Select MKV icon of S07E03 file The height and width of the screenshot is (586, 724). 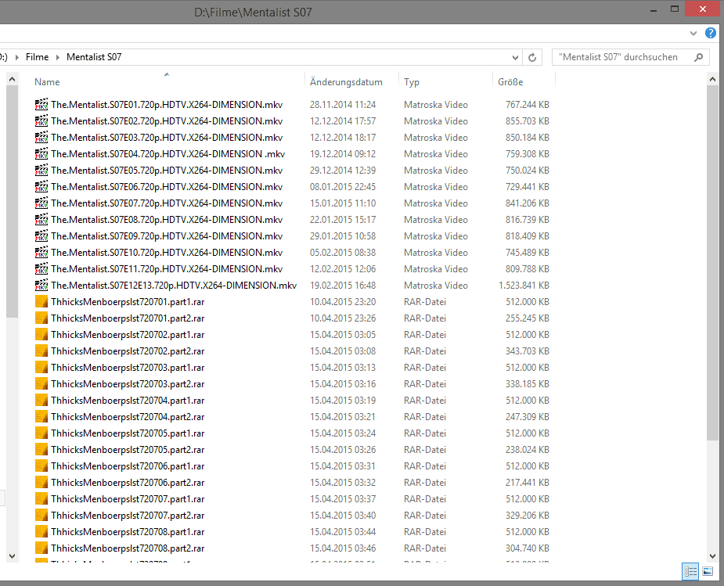click(41, 138)
